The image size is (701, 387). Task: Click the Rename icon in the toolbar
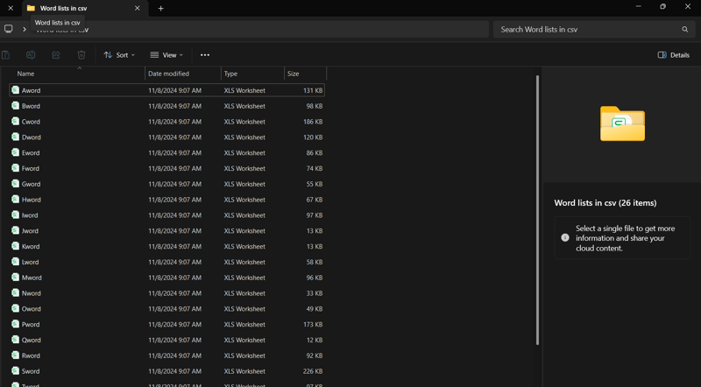31,54
